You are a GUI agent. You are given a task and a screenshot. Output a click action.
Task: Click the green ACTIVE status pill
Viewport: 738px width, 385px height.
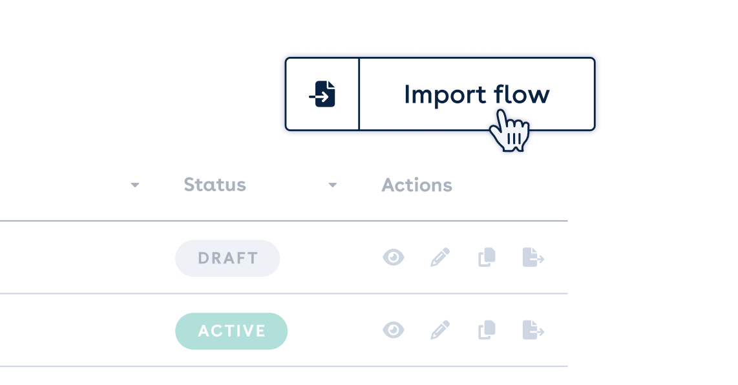pyautogui.click(x=231, y=330)
